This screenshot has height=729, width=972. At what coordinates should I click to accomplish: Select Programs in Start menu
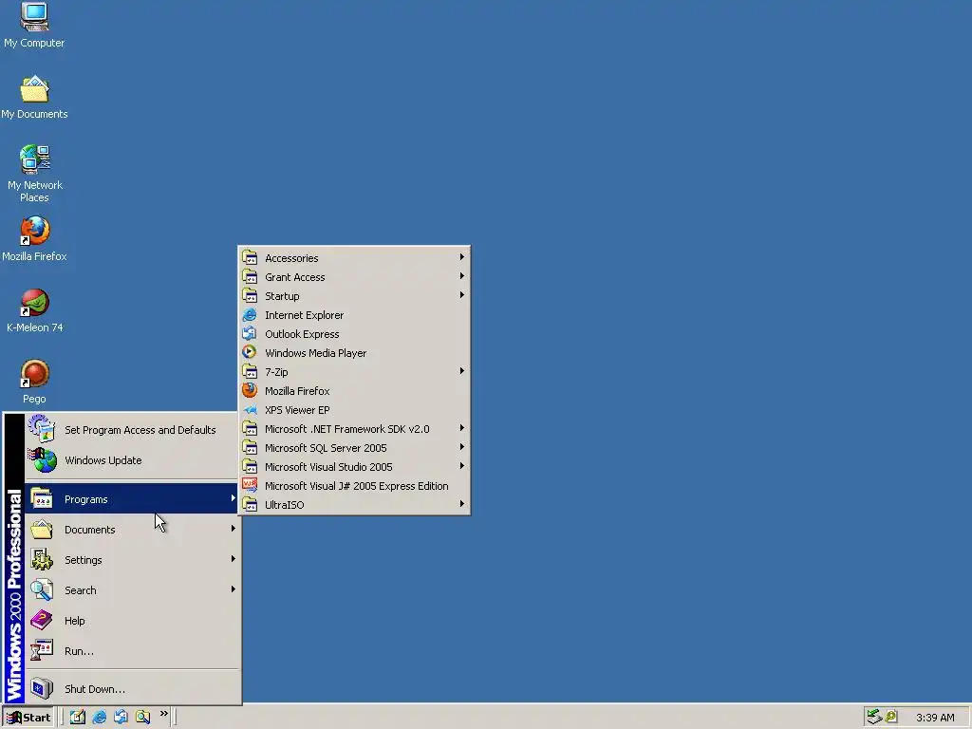132,499
